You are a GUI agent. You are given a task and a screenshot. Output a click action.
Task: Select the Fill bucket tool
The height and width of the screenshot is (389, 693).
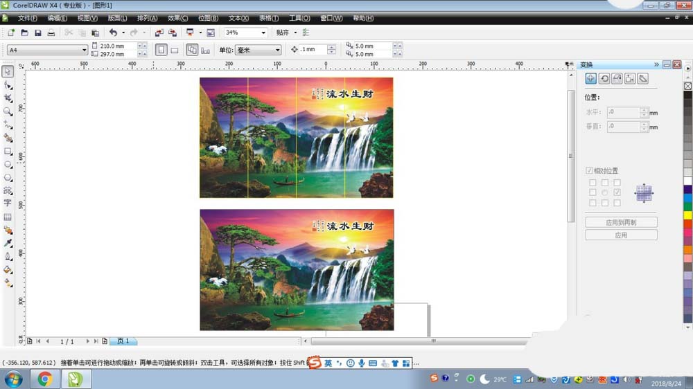8,270
